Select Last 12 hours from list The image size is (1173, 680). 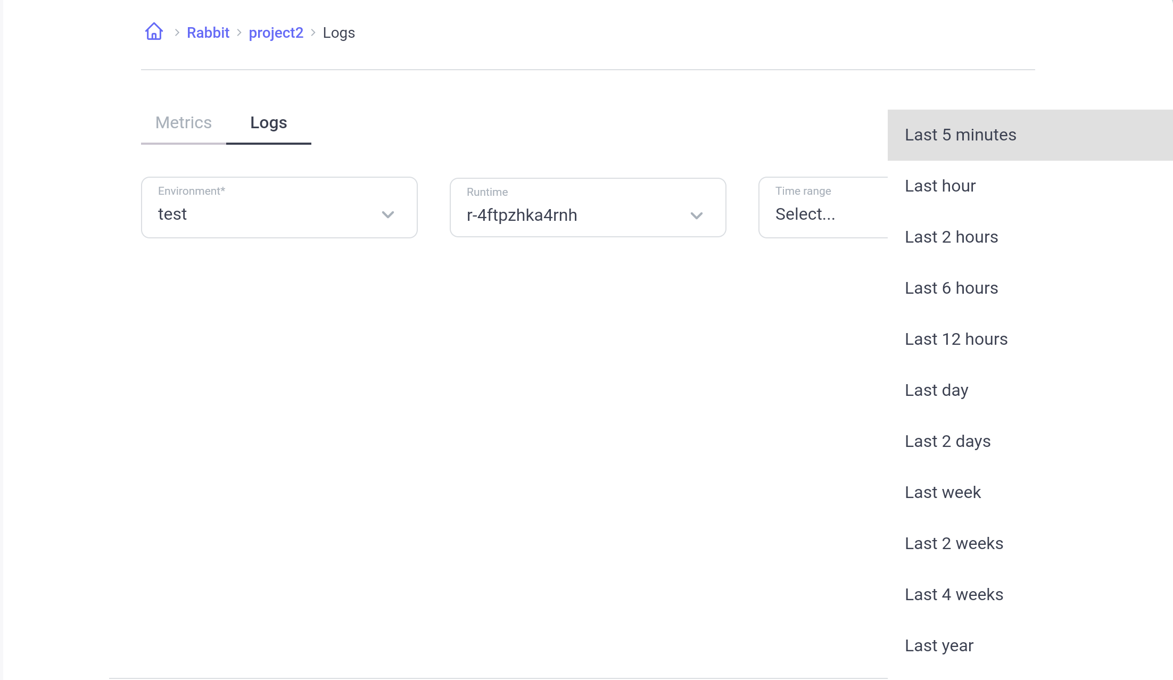click(956, 339)
